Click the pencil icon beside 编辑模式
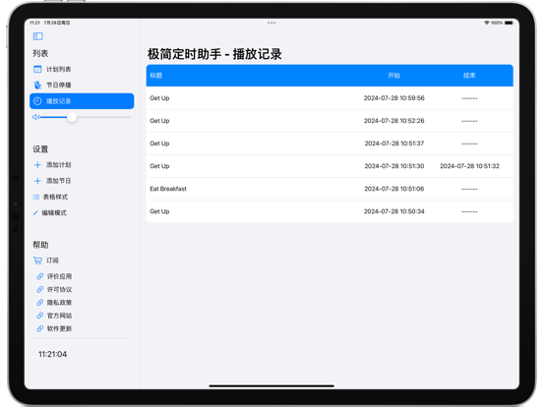Image resolution: width=543 pixels, height=407 pixels. (x=35, y=213)
